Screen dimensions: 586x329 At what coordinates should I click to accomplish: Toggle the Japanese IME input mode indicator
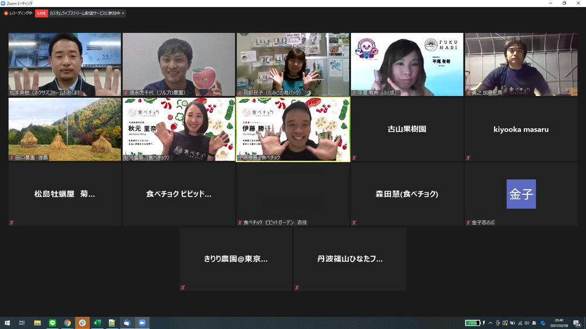[x=534, y=323]
